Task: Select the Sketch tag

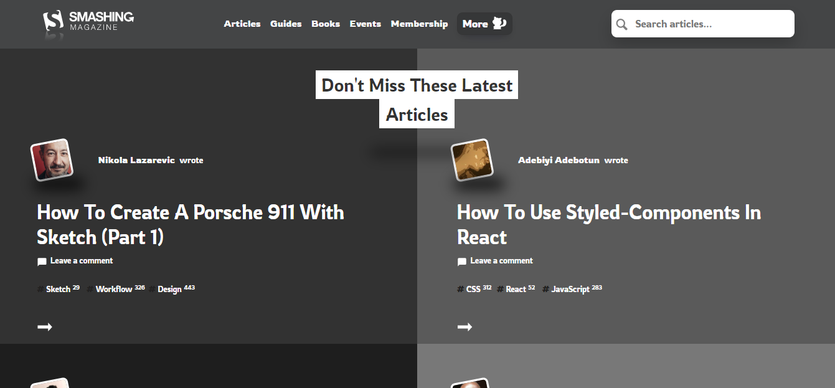Action: point(58,289)
